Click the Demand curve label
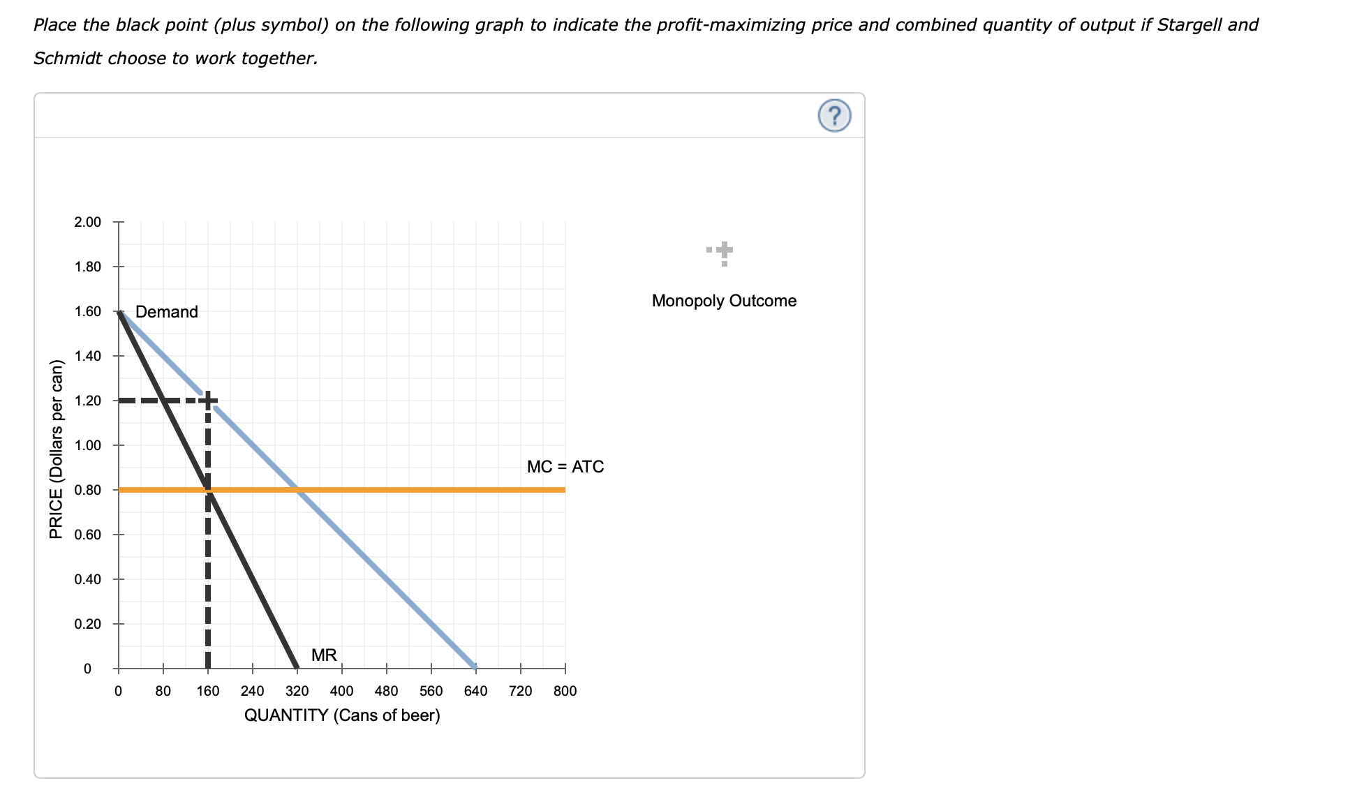The height and width of the screenshot is (790, 1364). 167,313
